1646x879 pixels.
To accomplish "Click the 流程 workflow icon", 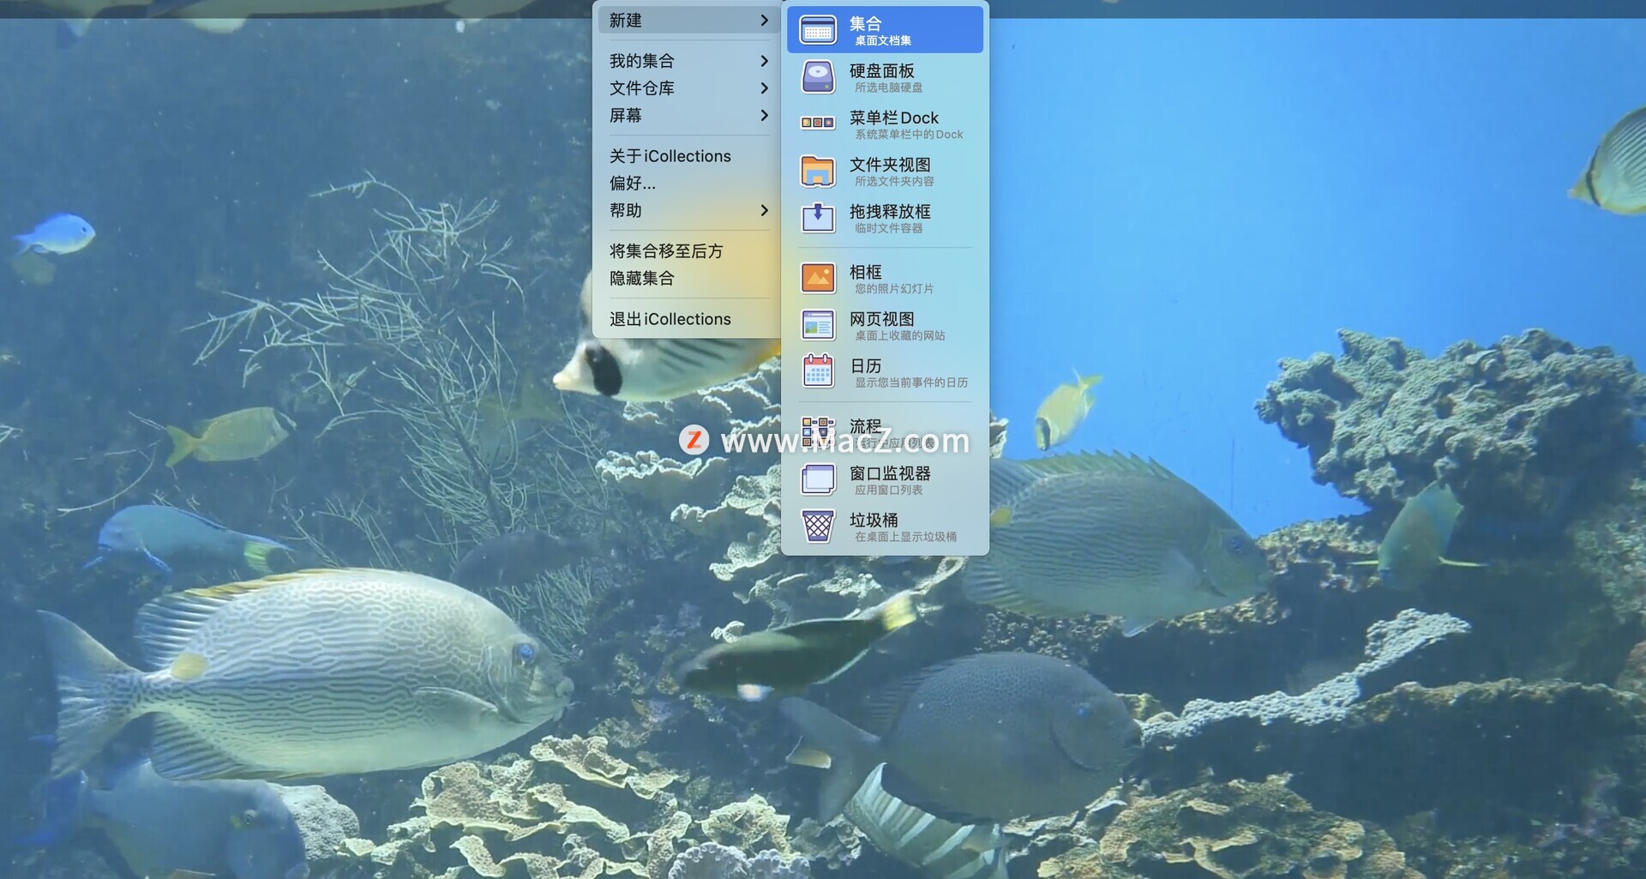I will 818,431.
